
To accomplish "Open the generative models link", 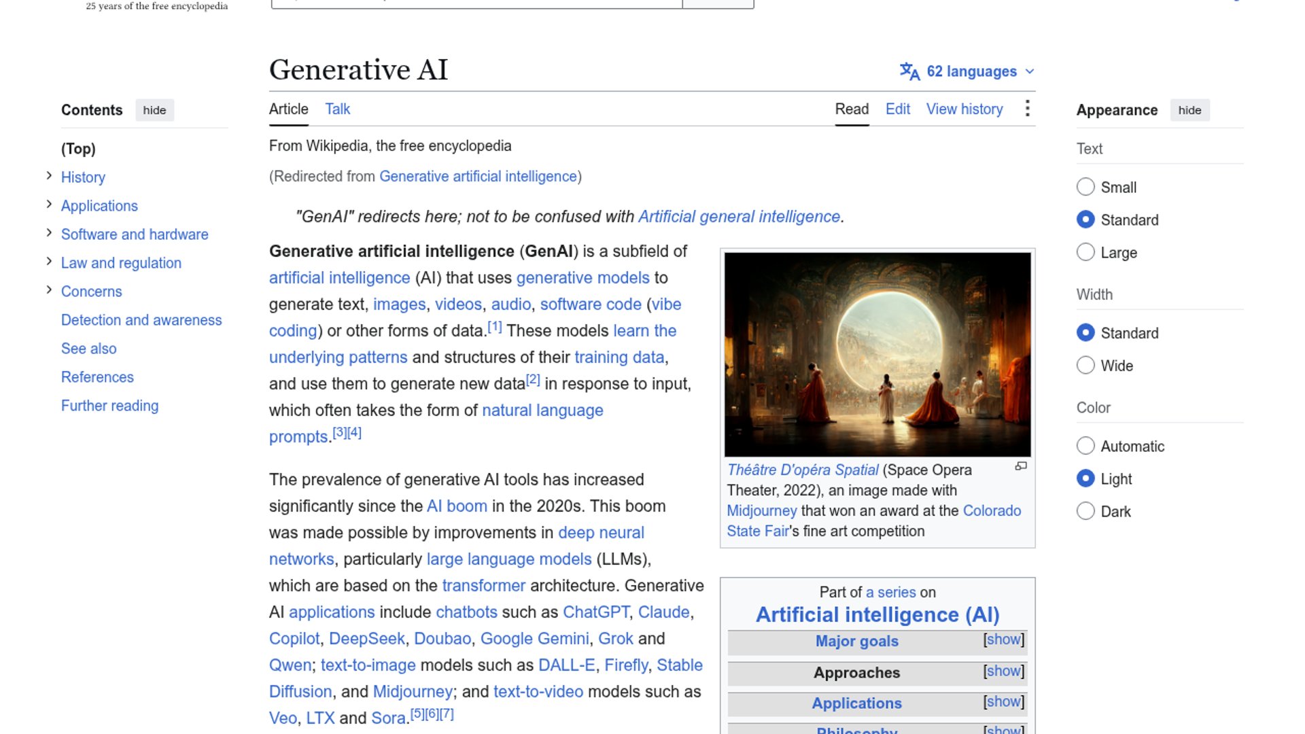I will pyautogui.click(x=582, y=278).
